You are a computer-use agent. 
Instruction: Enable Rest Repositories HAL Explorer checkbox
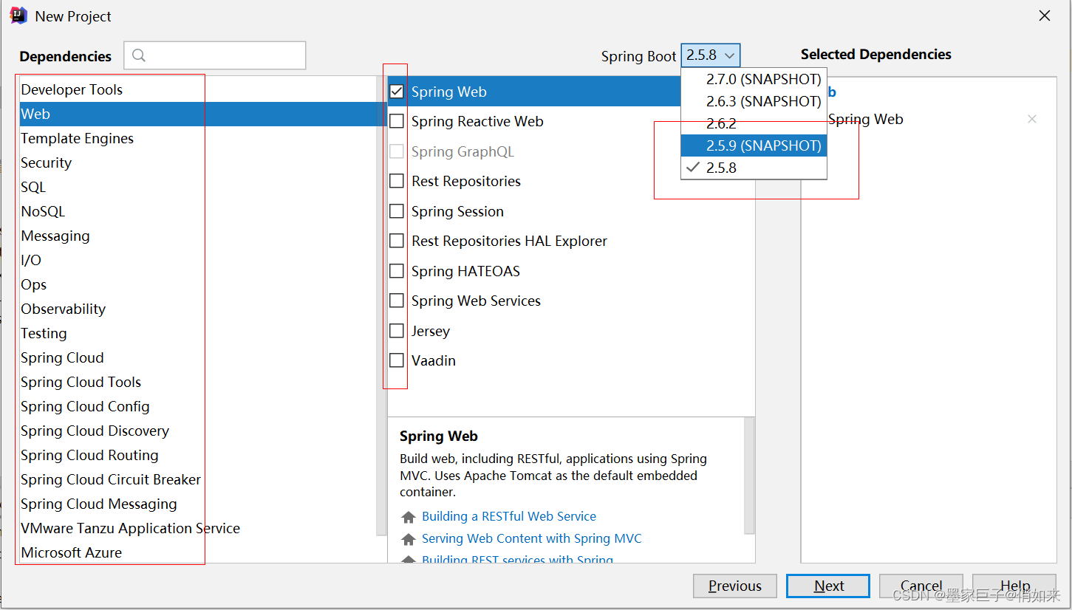(x=397, y=241)
